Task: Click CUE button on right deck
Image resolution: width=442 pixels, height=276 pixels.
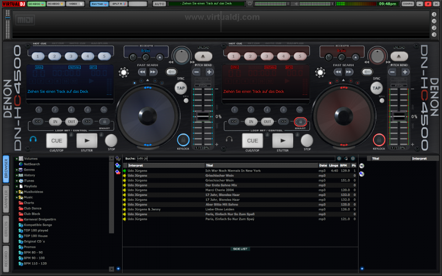Action: pyautogui.click(x=252, y=141)
